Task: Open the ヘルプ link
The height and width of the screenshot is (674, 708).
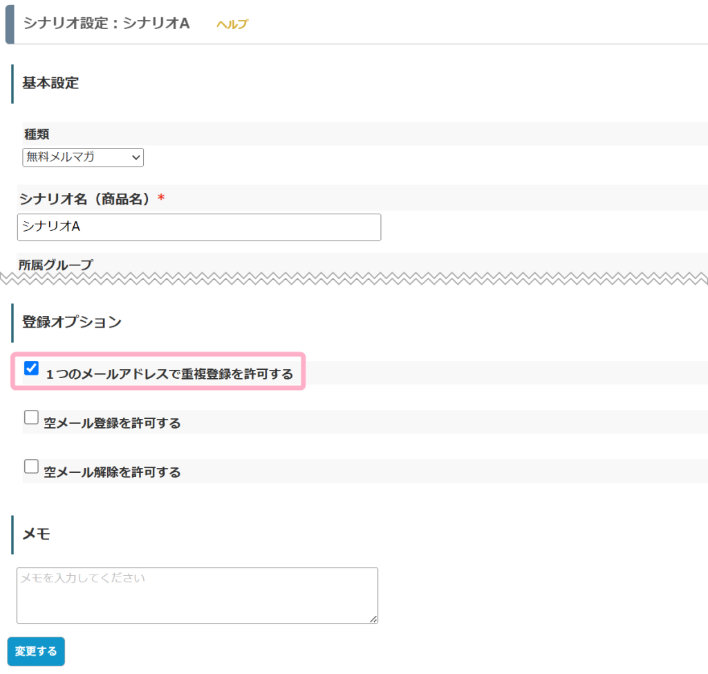Action: coord(232,24)
